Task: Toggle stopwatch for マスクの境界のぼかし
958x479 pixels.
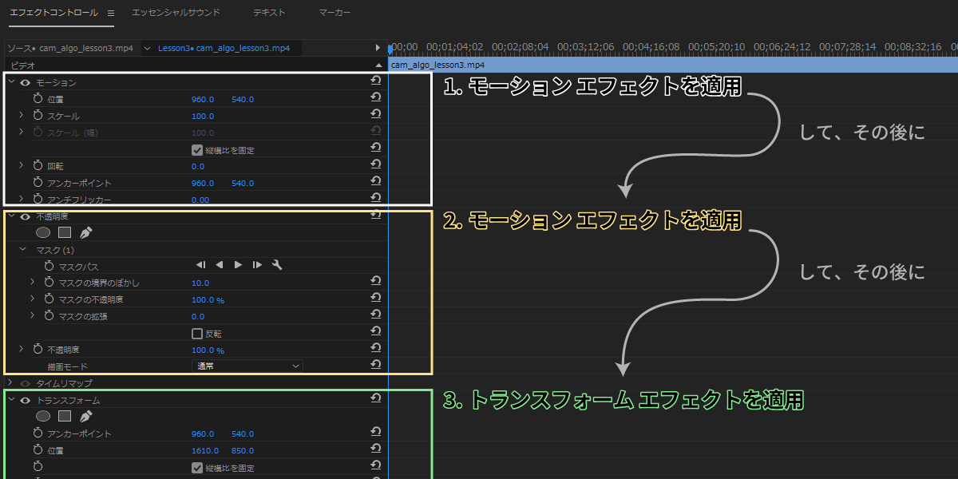Action: click(x=49, y=283)
